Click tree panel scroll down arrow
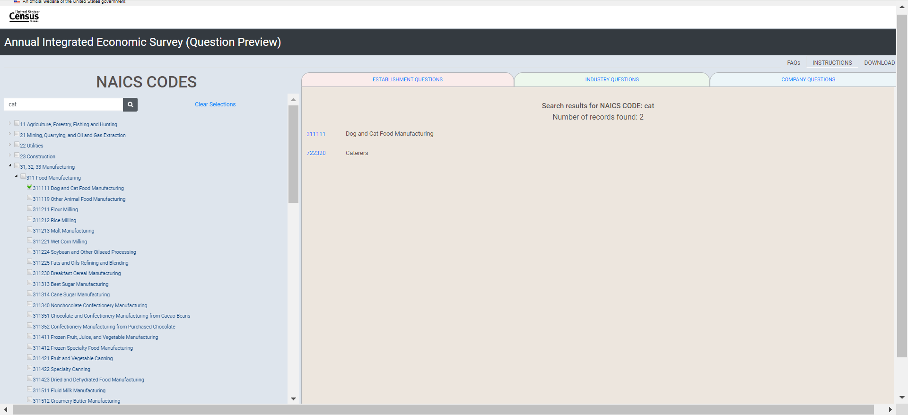Viewport: 908px width, 415px height. pos(293,399)
